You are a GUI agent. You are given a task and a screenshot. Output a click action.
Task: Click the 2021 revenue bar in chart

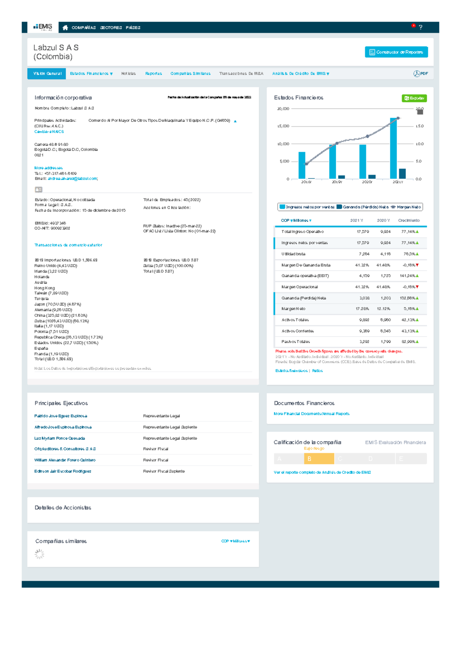click(393, 148)
